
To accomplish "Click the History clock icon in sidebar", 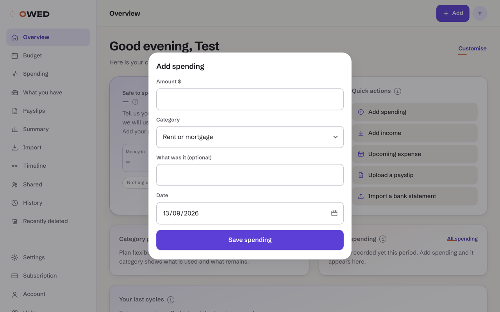I will pyautogui.click(x=15, y=203).
